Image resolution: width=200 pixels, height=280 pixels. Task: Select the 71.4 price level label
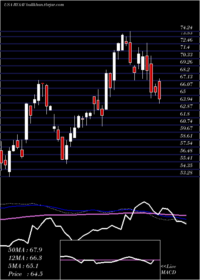pos(185,47)
